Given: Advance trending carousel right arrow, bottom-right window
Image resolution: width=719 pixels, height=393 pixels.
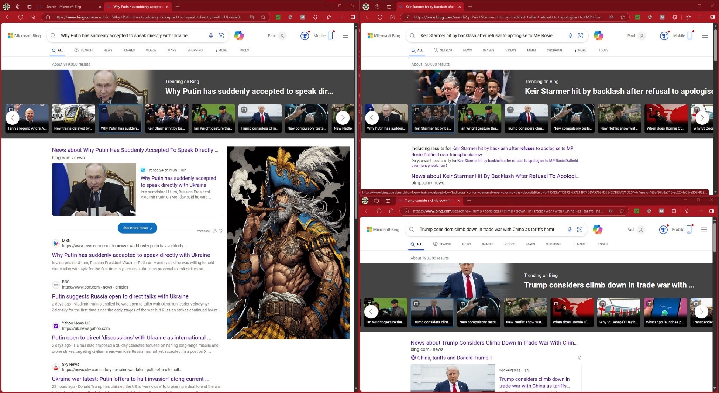Looking at the screenshot, I should click(701, 312).
